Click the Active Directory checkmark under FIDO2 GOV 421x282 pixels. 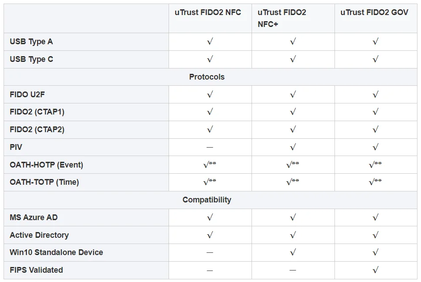376,235
